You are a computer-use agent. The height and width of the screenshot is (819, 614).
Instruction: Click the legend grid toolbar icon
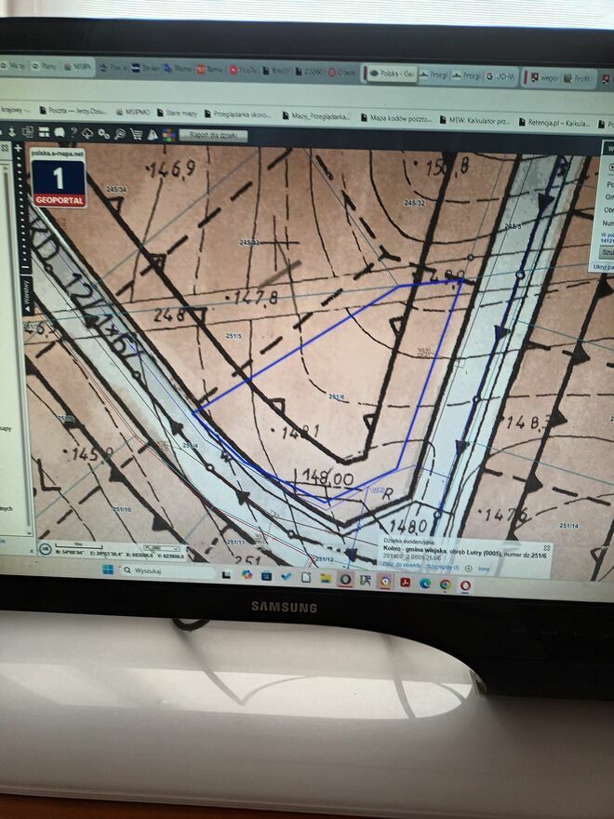click(44, 132)
